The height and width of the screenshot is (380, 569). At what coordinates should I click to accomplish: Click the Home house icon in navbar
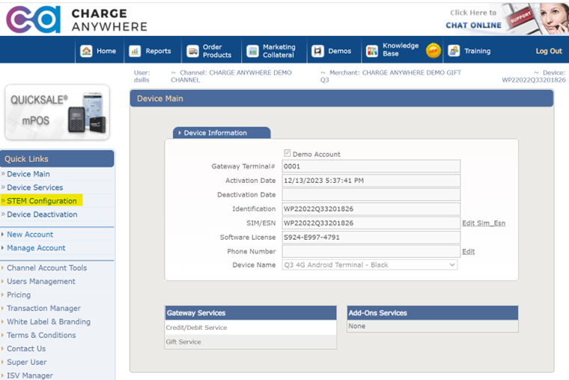pyautogui.click(x=87, y=51)
